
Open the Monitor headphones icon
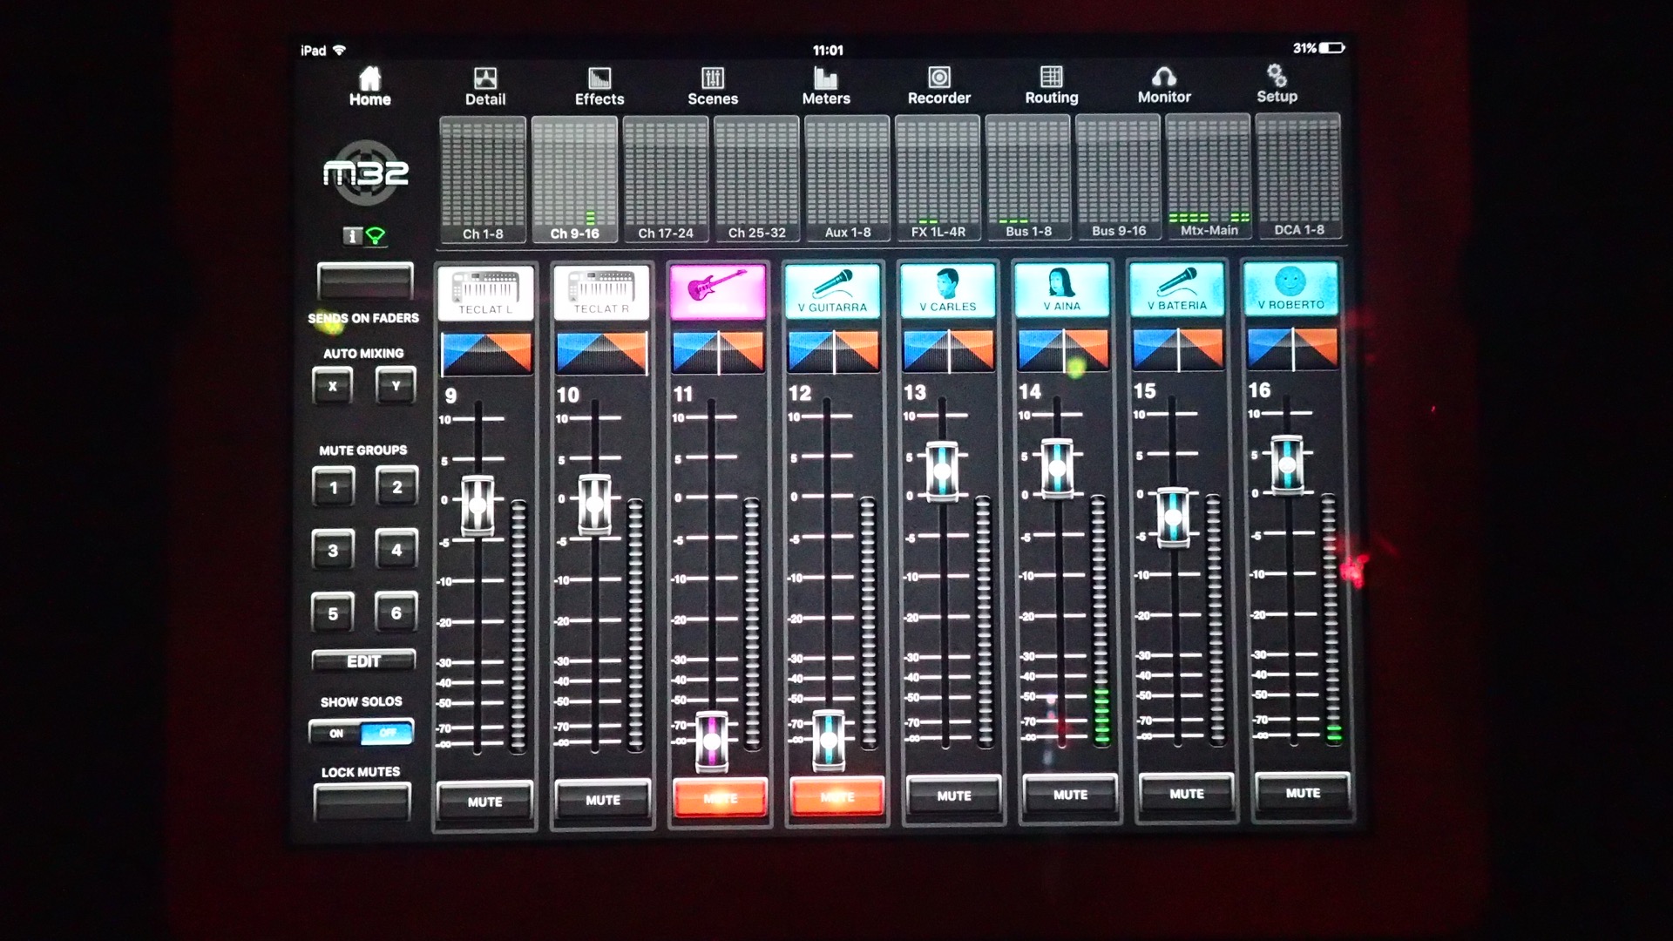1163,77
